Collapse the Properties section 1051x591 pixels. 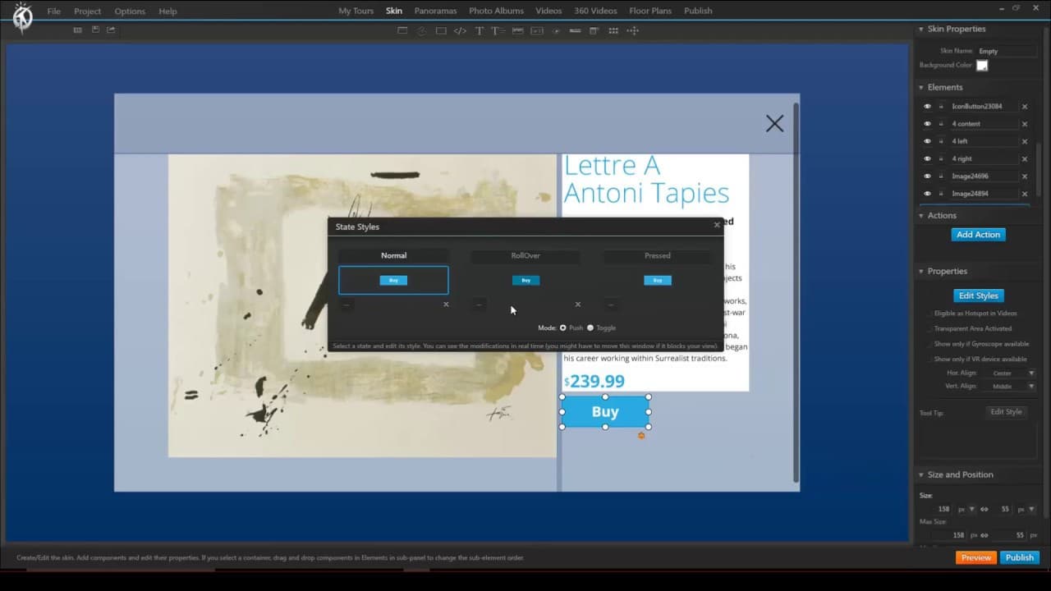click(921, 272)
